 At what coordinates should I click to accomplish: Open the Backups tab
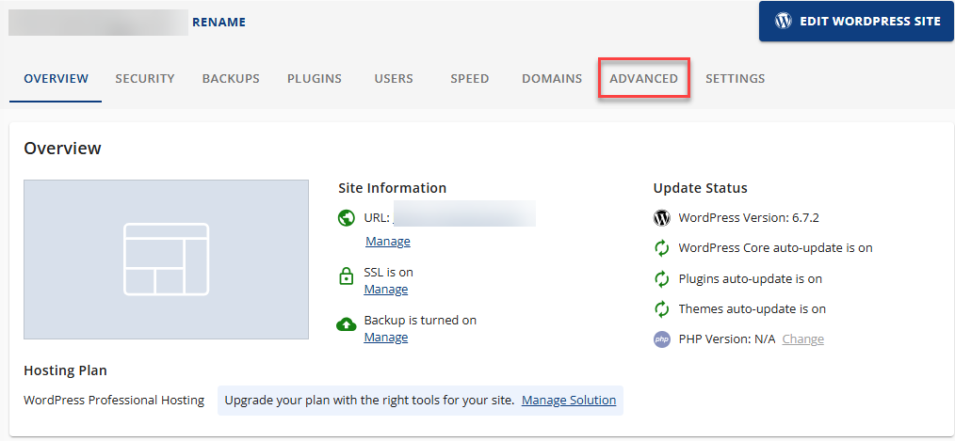tap(231, 78)
